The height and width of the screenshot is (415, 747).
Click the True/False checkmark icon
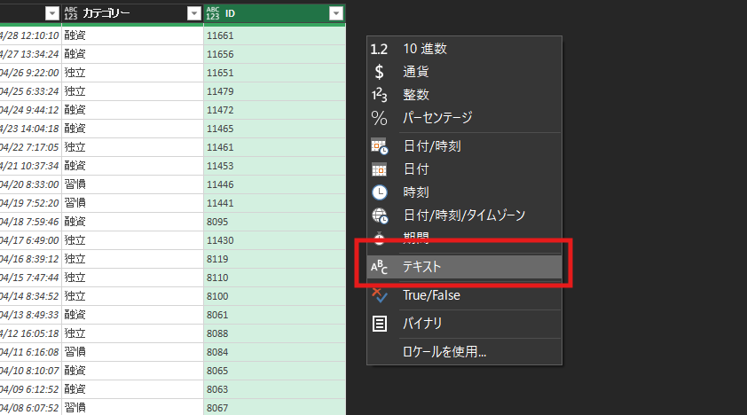pos(379,295)
